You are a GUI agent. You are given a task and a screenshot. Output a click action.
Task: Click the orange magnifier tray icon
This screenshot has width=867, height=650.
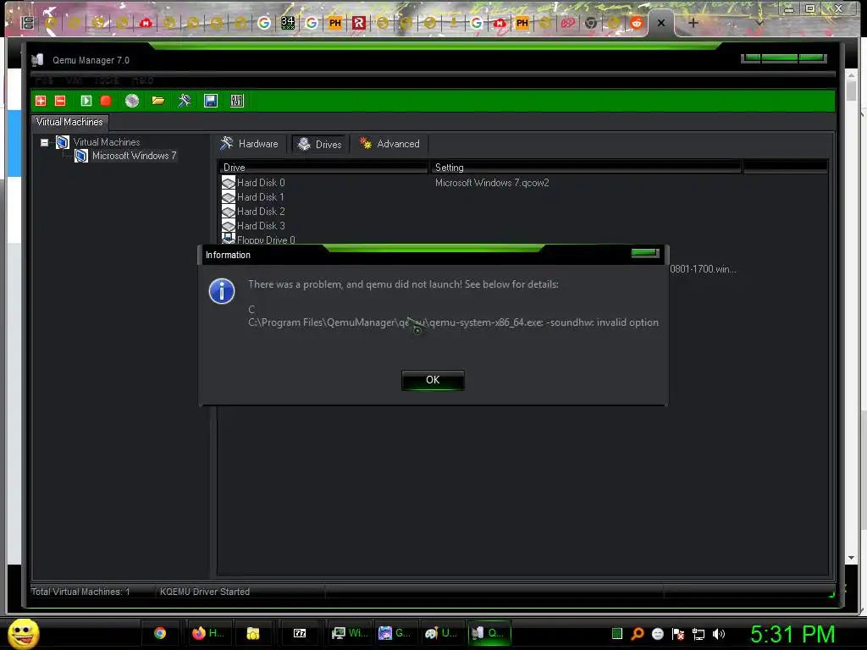point(638,634)
